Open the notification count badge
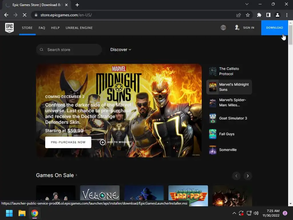 click(285, 213)
